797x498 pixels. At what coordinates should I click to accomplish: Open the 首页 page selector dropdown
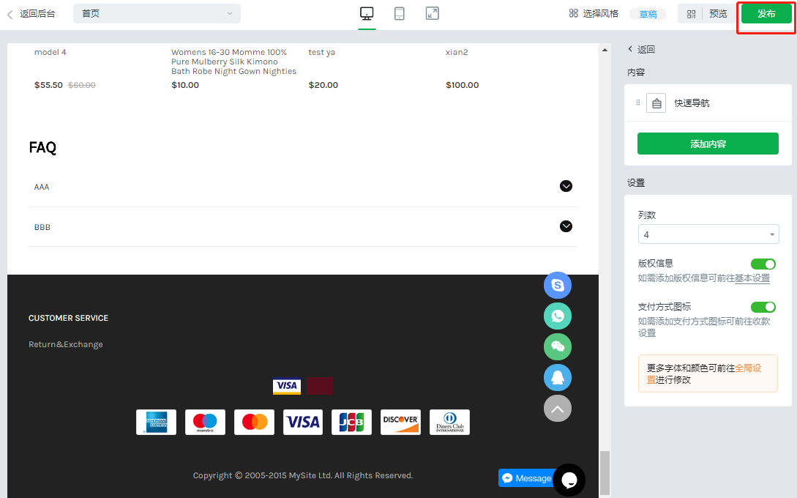pos(157,14)
